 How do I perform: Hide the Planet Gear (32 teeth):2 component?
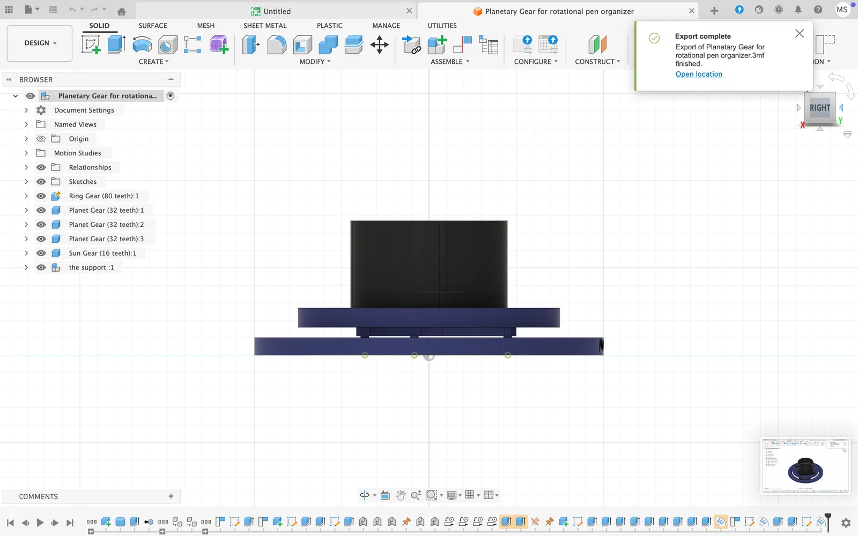[41, 225]
